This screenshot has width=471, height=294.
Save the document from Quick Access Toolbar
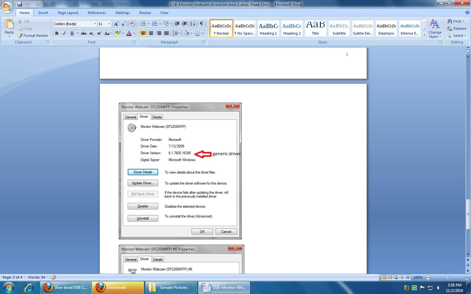[20, 4]
